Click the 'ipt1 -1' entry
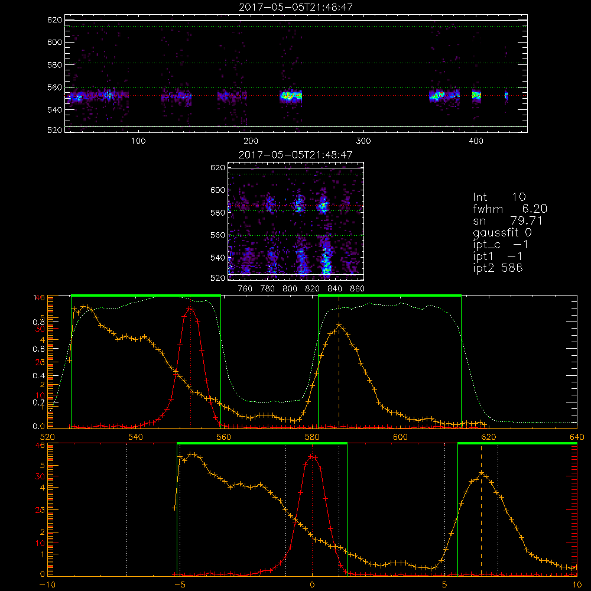 point(498,256)
